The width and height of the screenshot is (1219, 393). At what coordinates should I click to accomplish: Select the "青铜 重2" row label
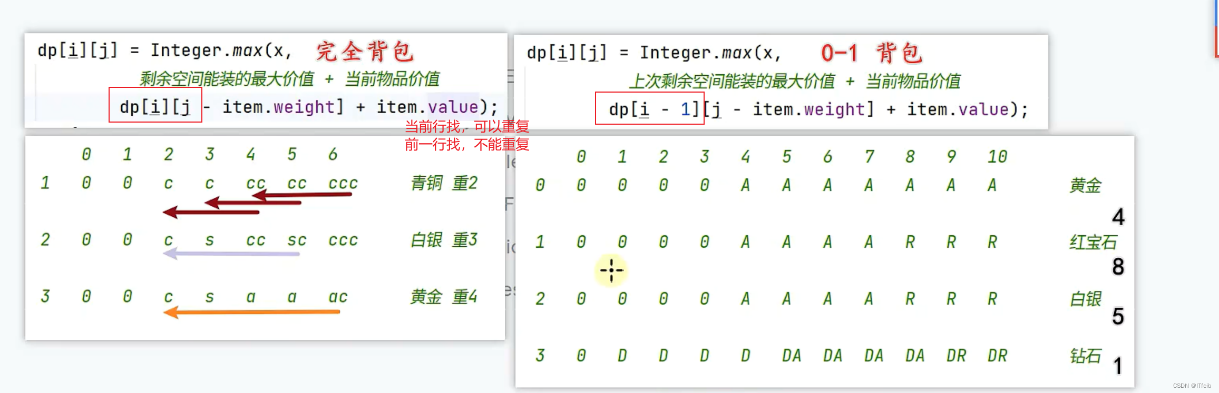click(x=444, y=183)
